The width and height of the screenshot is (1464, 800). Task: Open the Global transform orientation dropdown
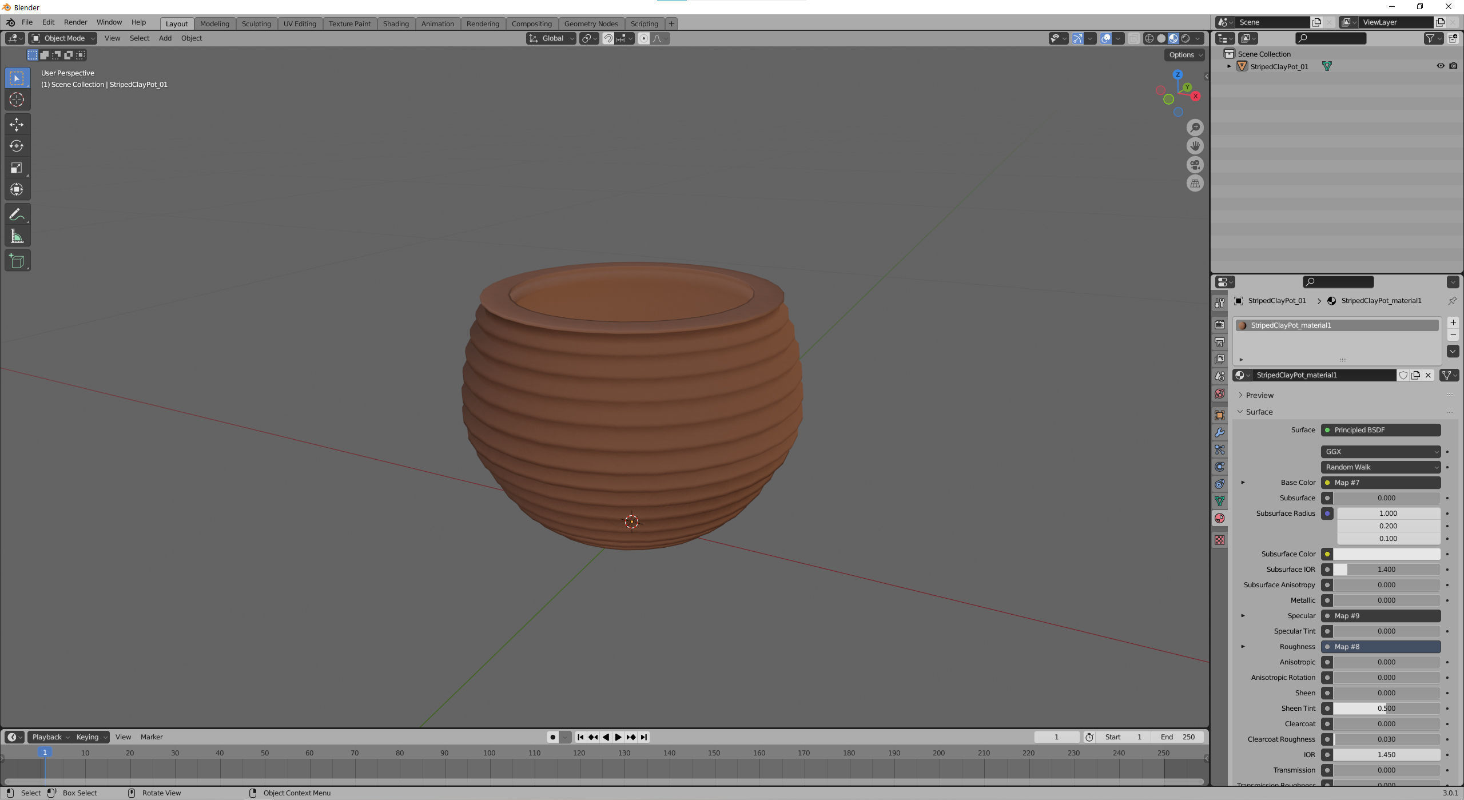(551, 38)
